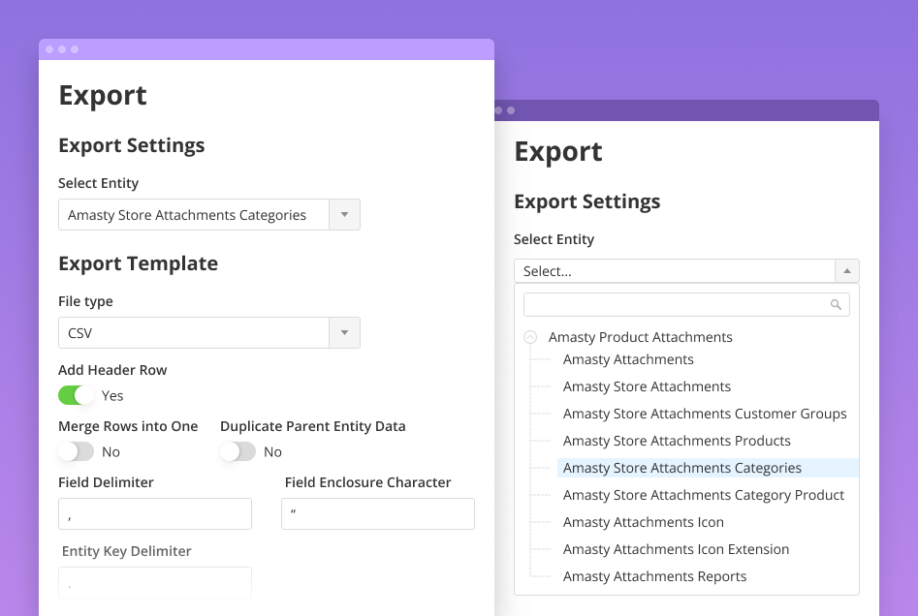Viewport: 918px width, 616px height.
Task: Select Amasty Store Attachments from the list
Action: tap(647, 386)
